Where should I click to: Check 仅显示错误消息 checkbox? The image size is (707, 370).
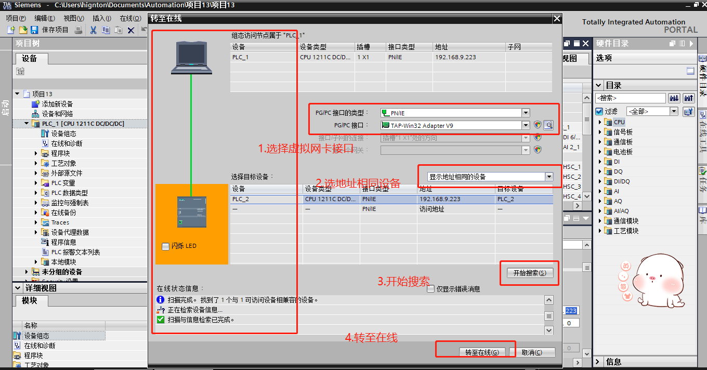click(430, 289)
